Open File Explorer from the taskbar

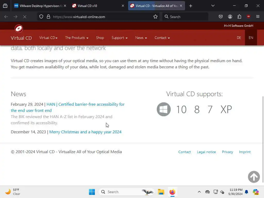pyautogui.click(x=161, y=192)
